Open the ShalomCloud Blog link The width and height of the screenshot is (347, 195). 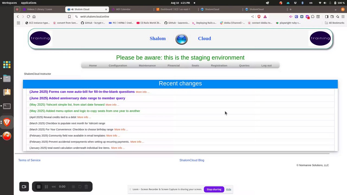coord(192,160)
